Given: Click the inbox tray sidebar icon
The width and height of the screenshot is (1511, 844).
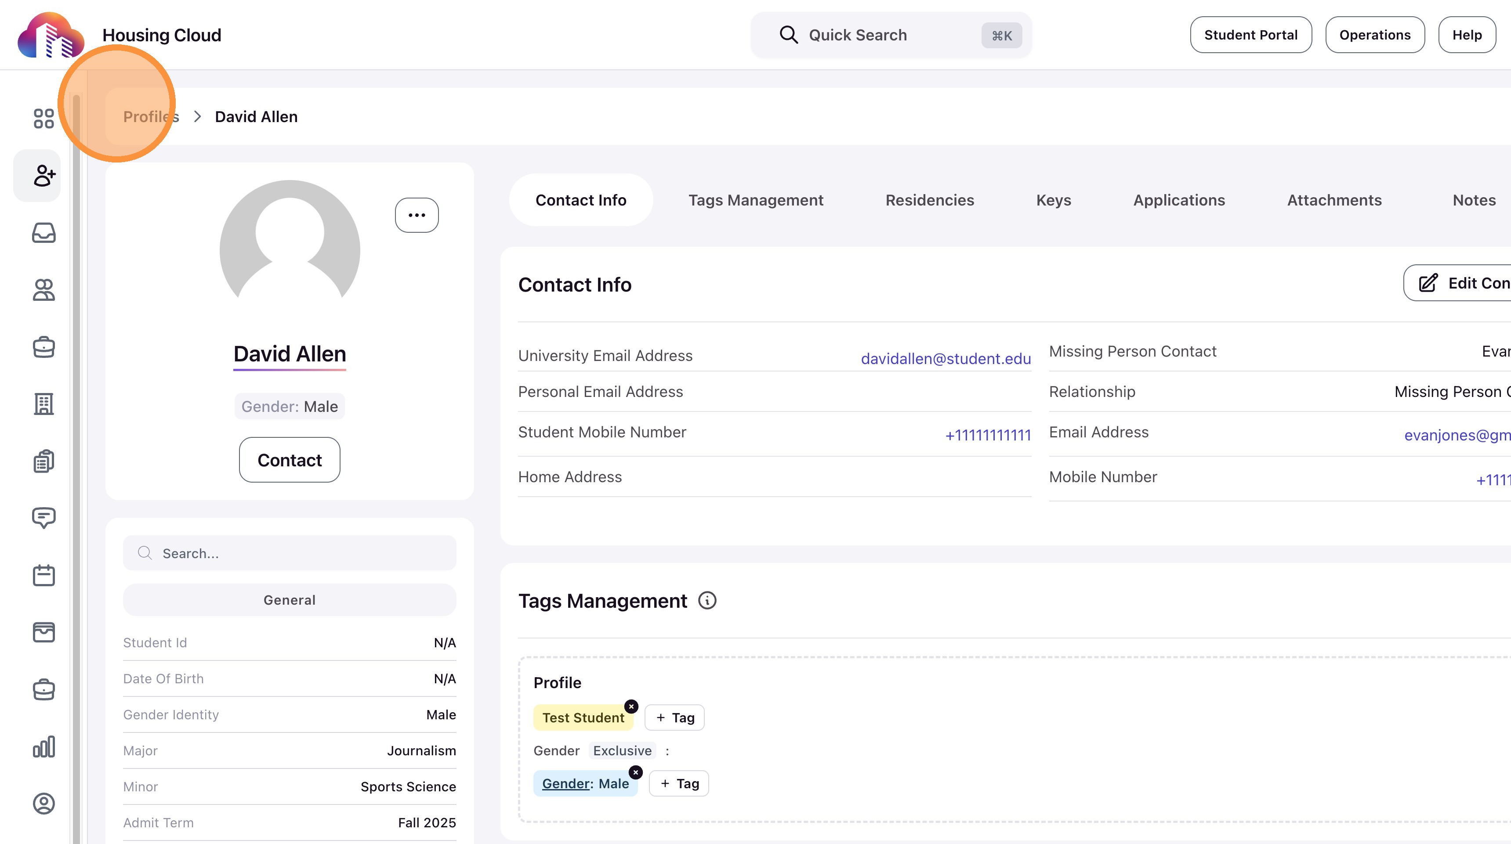Looking at the screenshot, I should click(x=43, y=233).
